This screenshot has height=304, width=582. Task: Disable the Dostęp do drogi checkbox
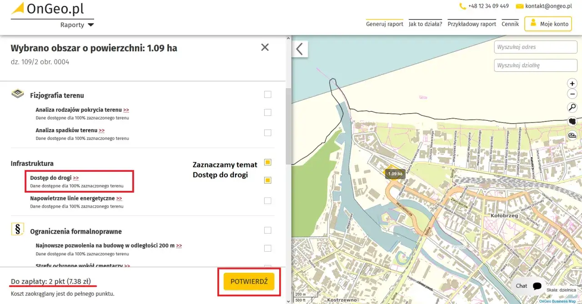pos(267,180)
